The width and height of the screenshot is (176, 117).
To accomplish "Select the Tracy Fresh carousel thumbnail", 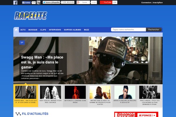I will [x=150, y=92].
